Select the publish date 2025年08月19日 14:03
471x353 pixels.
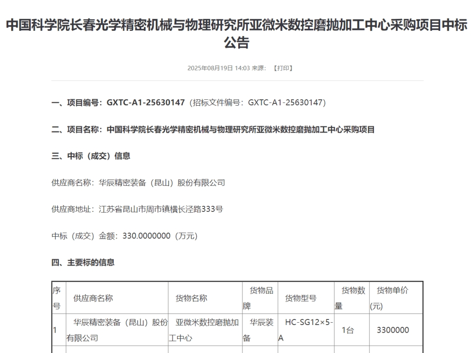(x=218, y=68)
